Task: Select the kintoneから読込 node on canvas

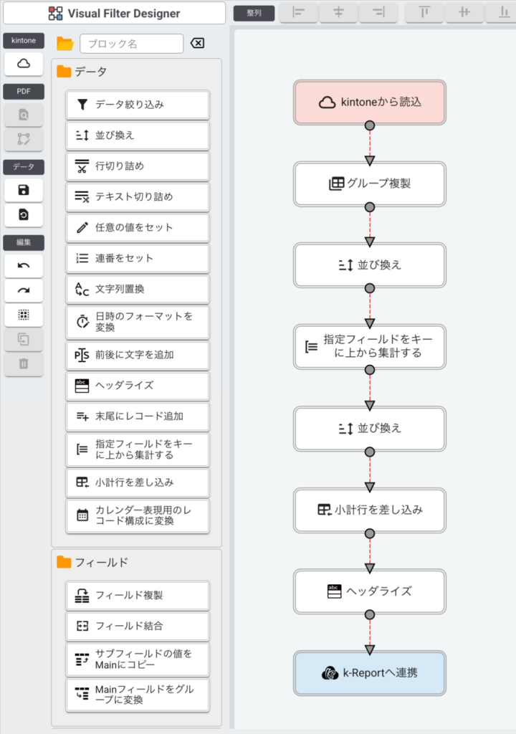Action: point(370,103)
